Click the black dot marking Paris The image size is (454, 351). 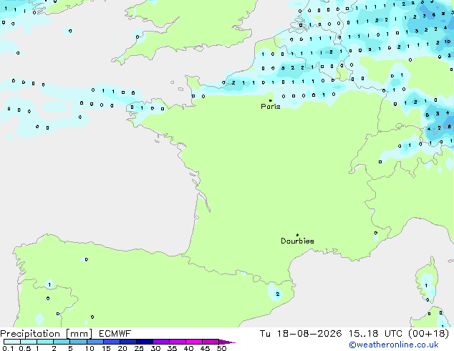point(271,100)
